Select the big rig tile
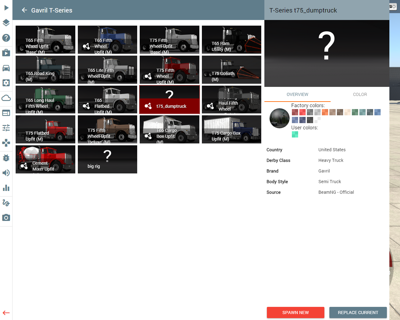Screen dimensions: 400x320 (x=107, y=159)
